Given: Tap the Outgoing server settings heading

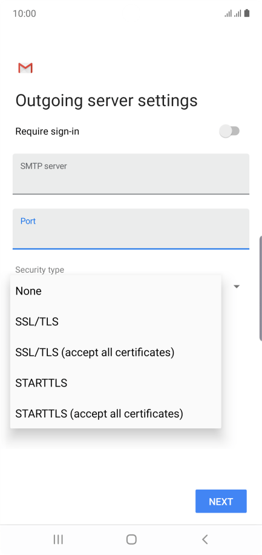Looking at the screenshot, I should pyautogui.click(x=106, y=101).
